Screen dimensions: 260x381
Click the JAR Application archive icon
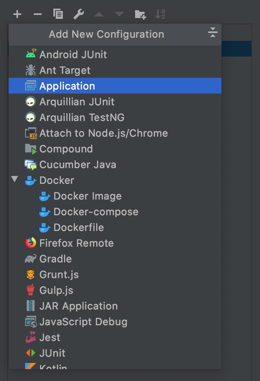[x=31, y=306]
